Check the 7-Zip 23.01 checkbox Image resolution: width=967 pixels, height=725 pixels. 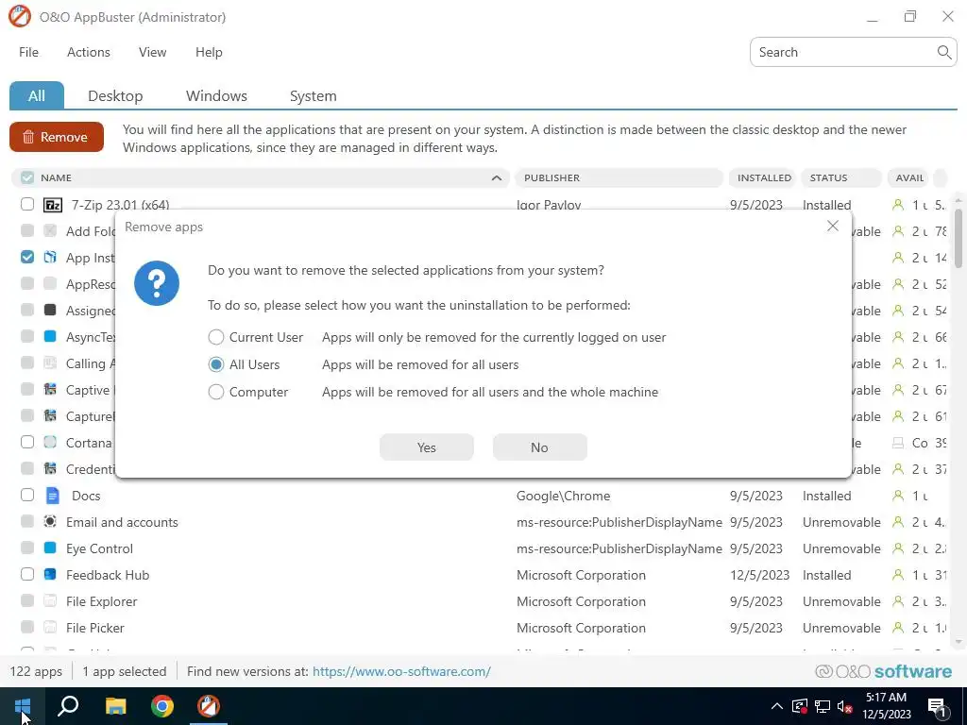[x=27, y=204]
